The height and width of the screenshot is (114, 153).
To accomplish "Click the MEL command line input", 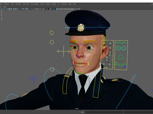I will click(104, 112).
